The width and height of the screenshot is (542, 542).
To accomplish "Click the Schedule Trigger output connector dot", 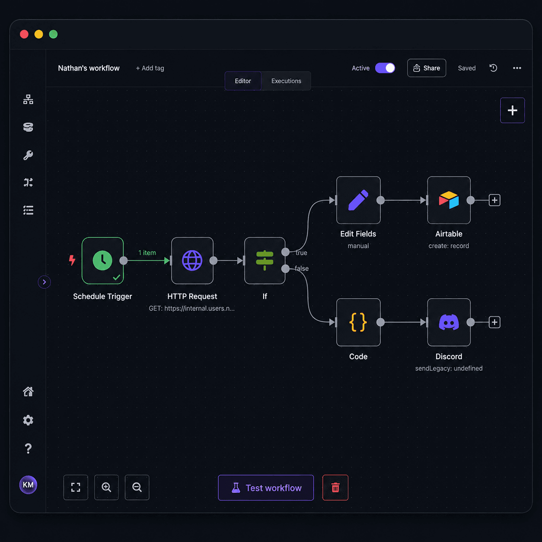I will 124,261.
